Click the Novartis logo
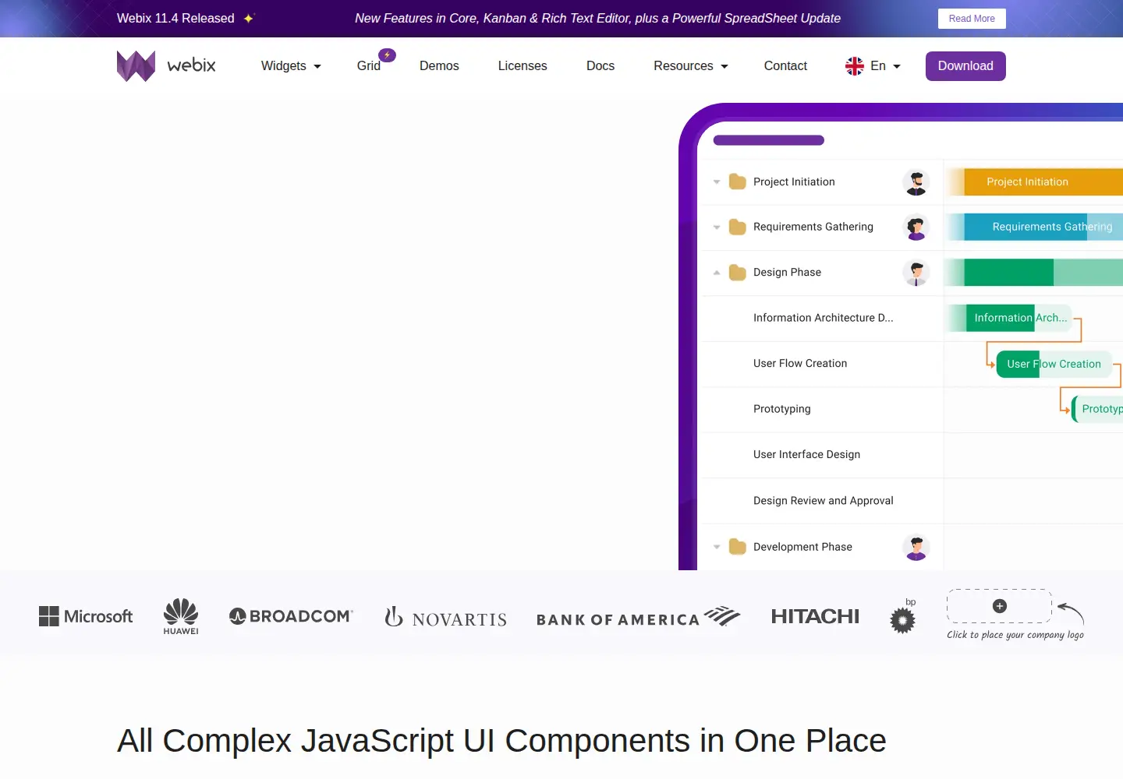This screenshot has width=1123, height=779. 445,617
